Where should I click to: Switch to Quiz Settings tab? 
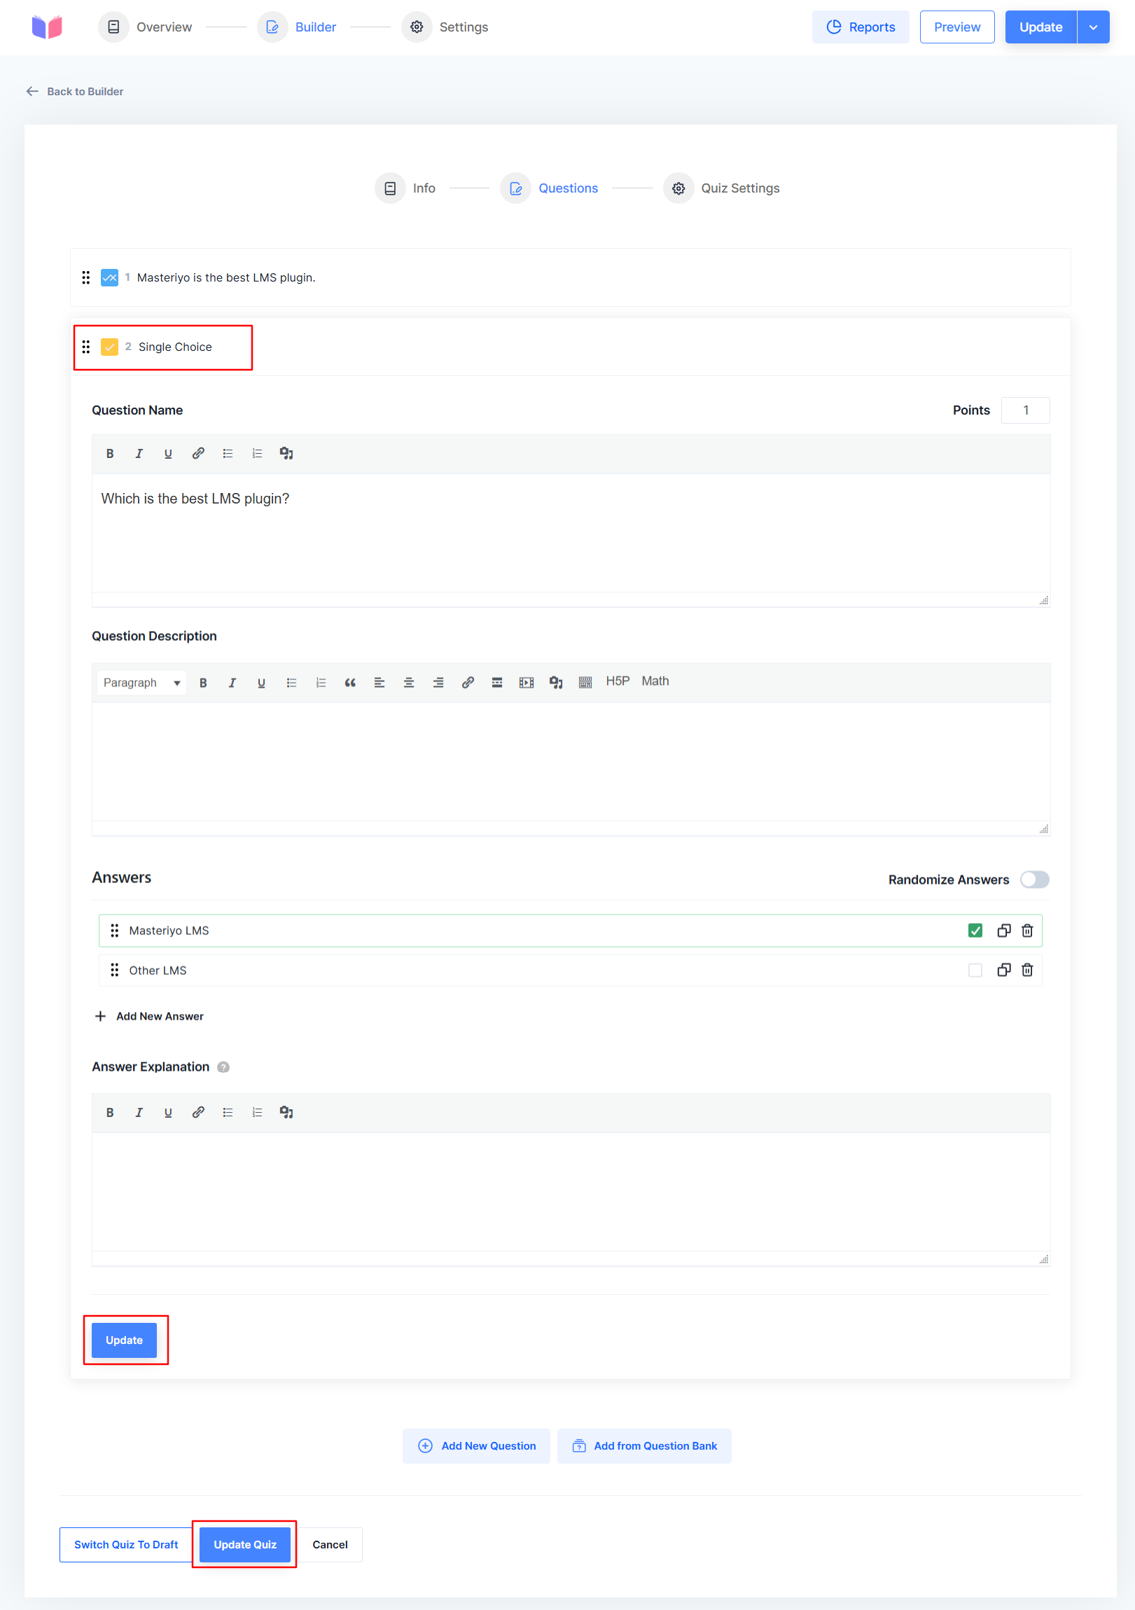(x=721, y=188)
